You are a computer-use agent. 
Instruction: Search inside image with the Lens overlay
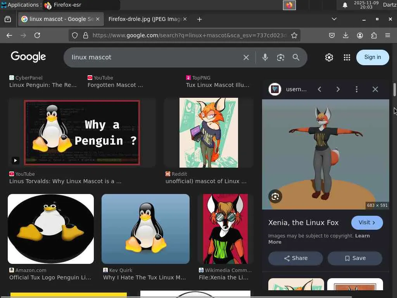[275, 196]
